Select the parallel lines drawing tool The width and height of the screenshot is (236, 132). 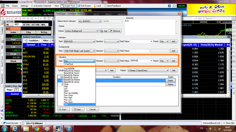(16, 19)
